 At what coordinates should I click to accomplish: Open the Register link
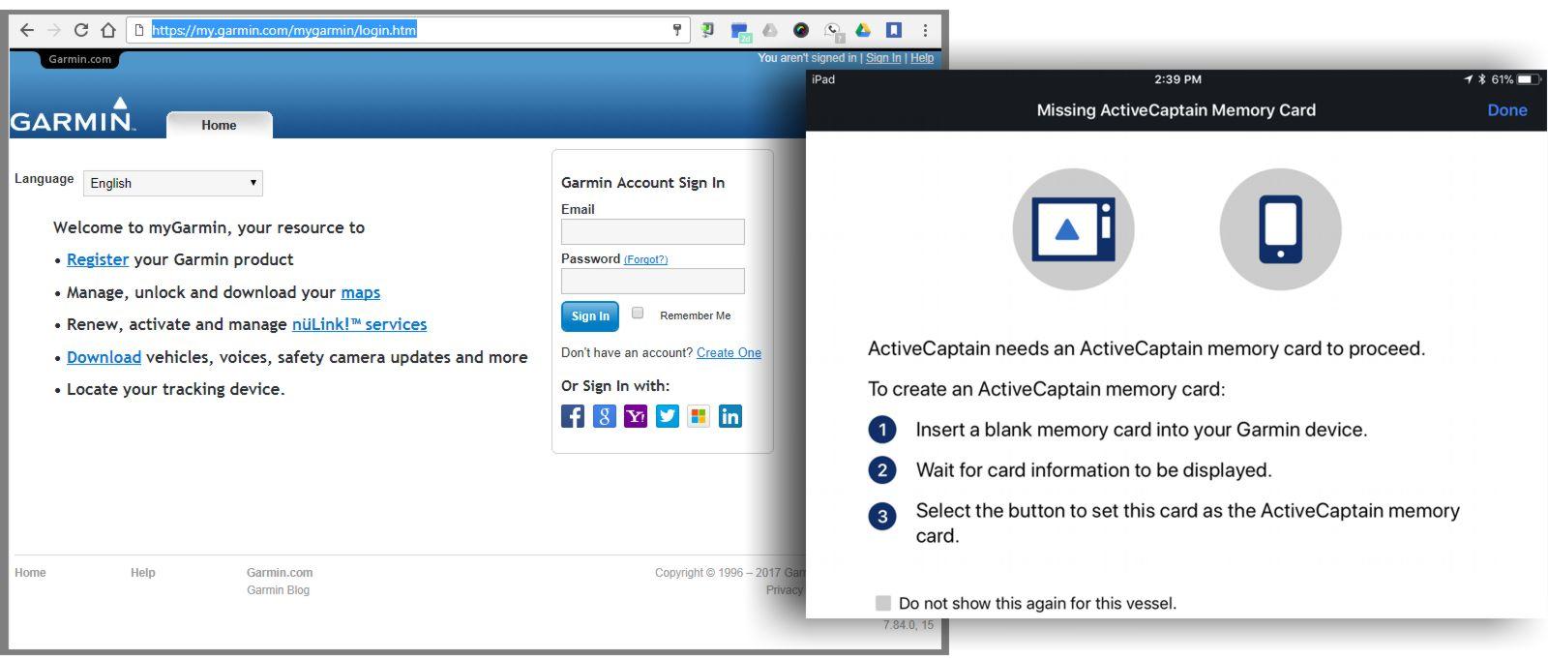(x=98, y=259)
